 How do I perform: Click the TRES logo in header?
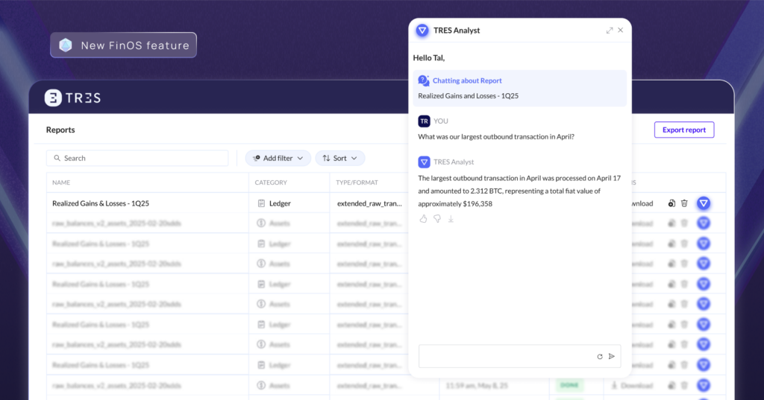click(x=72, y=98)
